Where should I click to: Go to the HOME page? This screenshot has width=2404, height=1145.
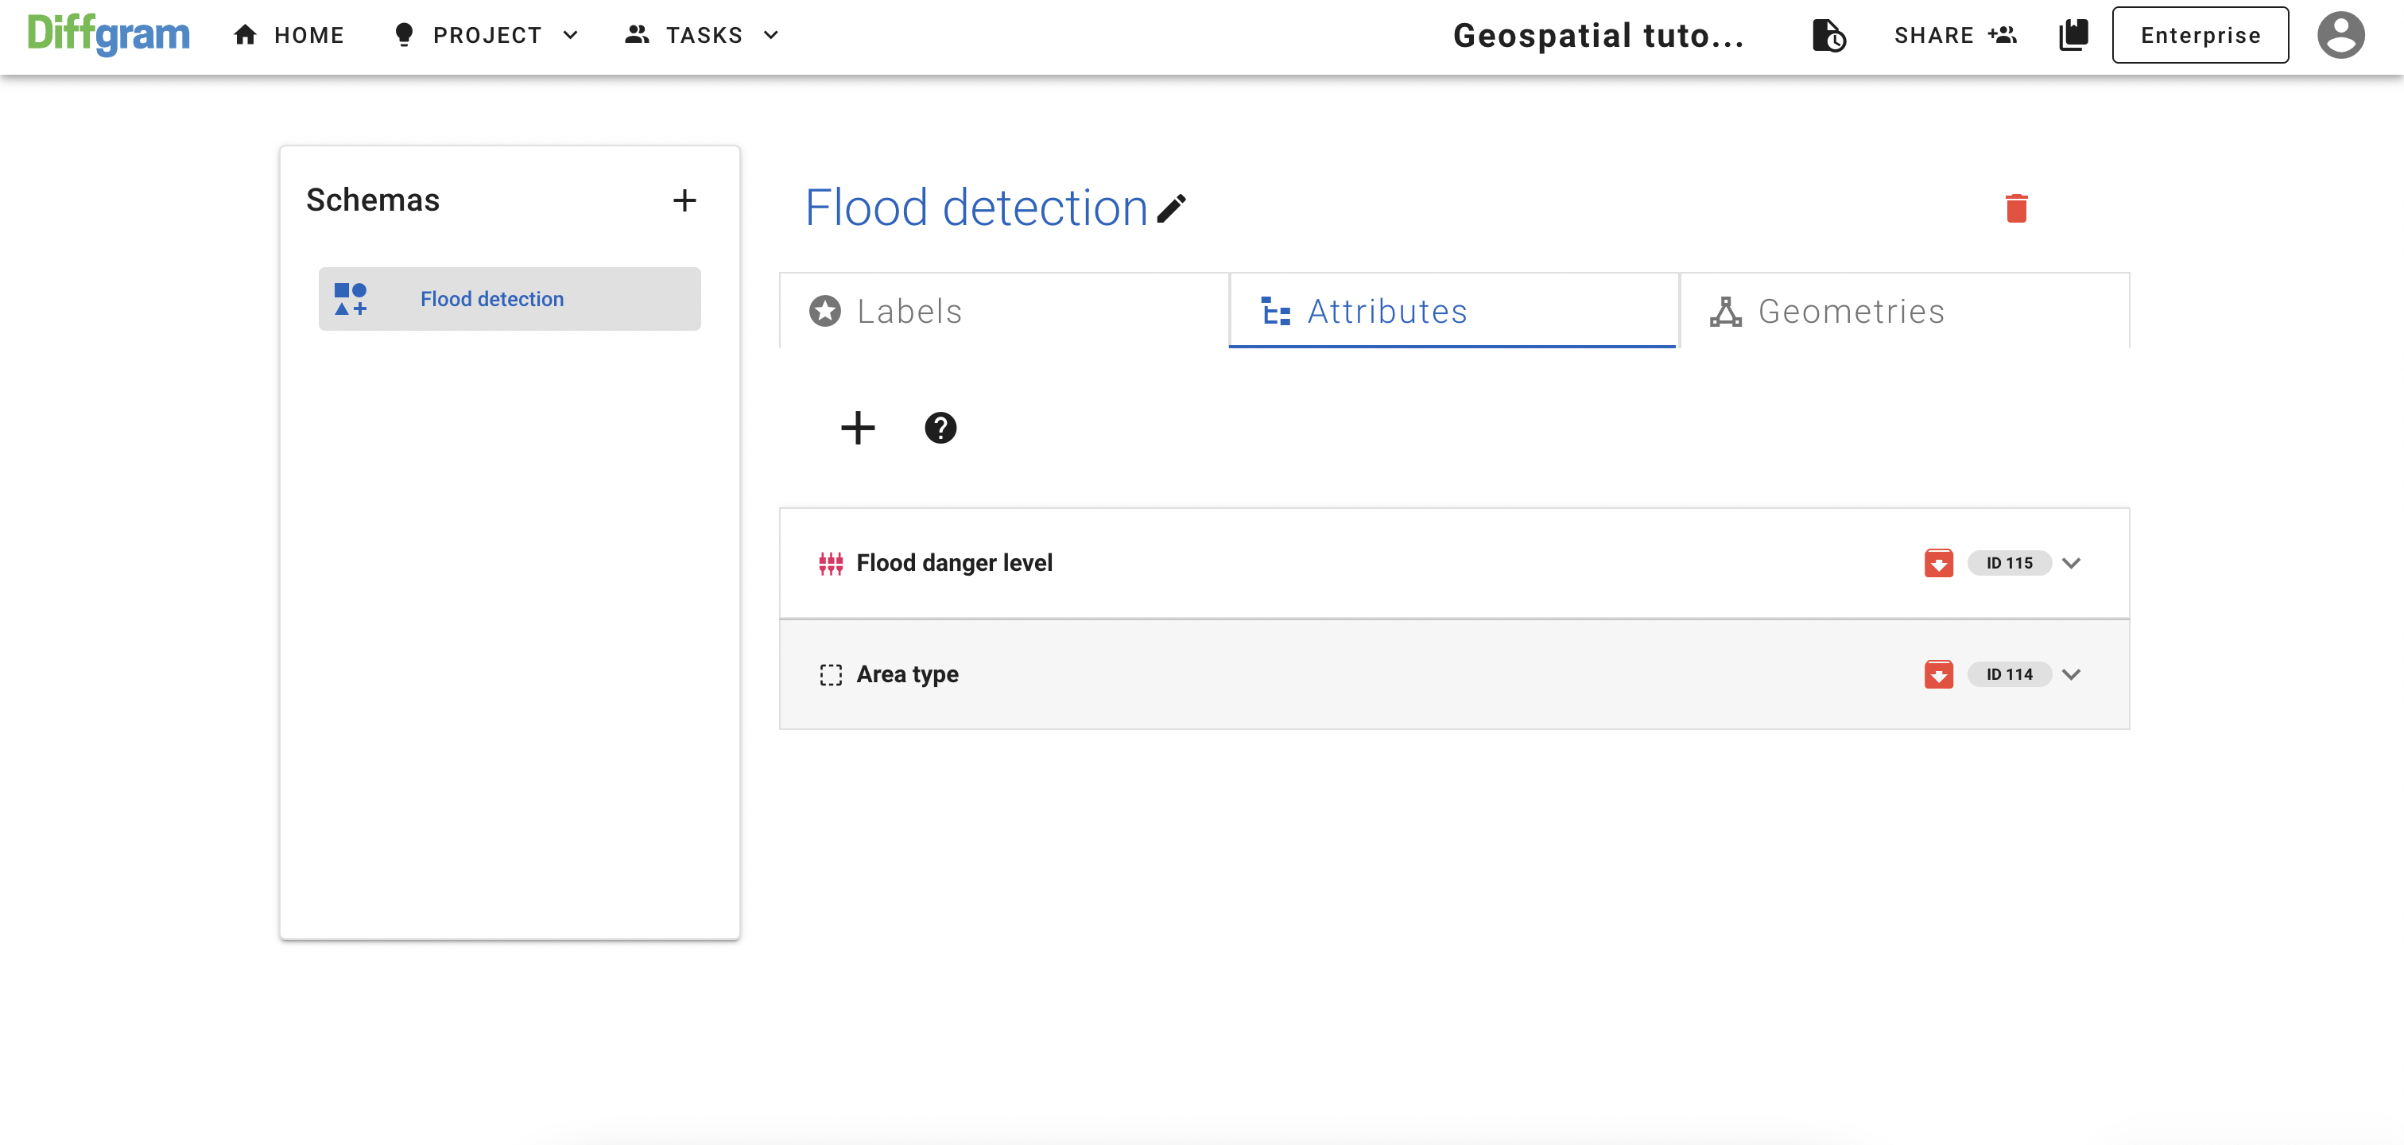(x=289, y=36)
